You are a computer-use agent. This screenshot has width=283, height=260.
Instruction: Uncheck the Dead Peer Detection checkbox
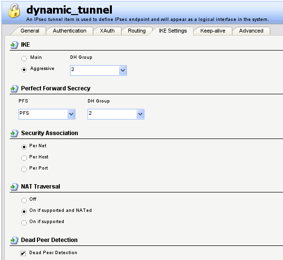tap(23, 253)
